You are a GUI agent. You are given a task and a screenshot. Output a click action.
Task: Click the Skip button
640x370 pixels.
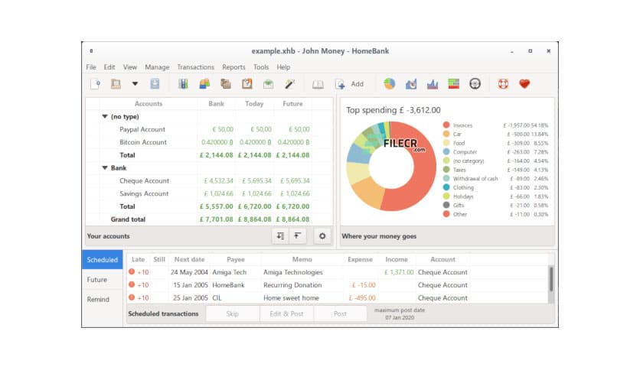coord(232,313)
